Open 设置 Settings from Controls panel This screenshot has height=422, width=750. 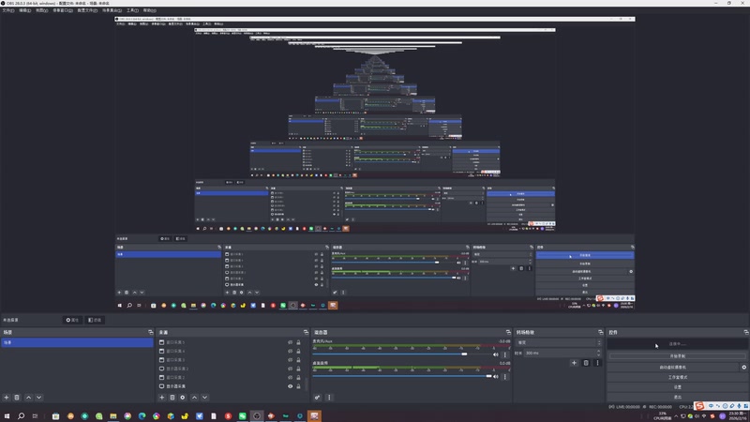tap(677, 387)
